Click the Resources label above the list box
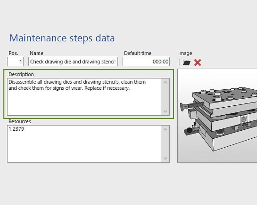Image resolution: width=257 pixels, height=205 pixels. tap(20, 121)
